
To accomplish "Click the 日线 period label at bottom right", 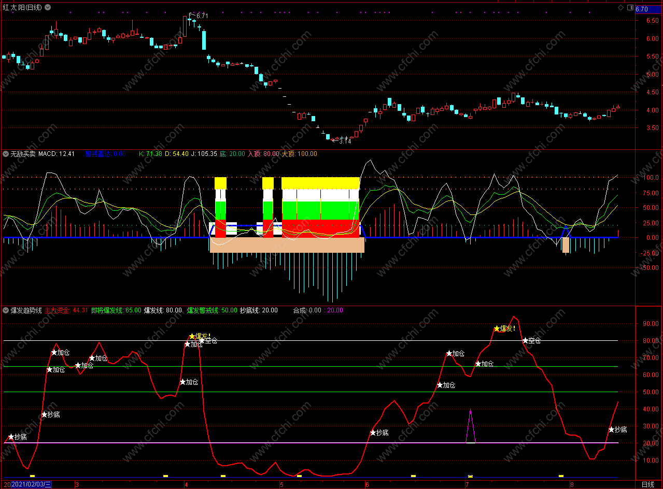I will (647, 484).
